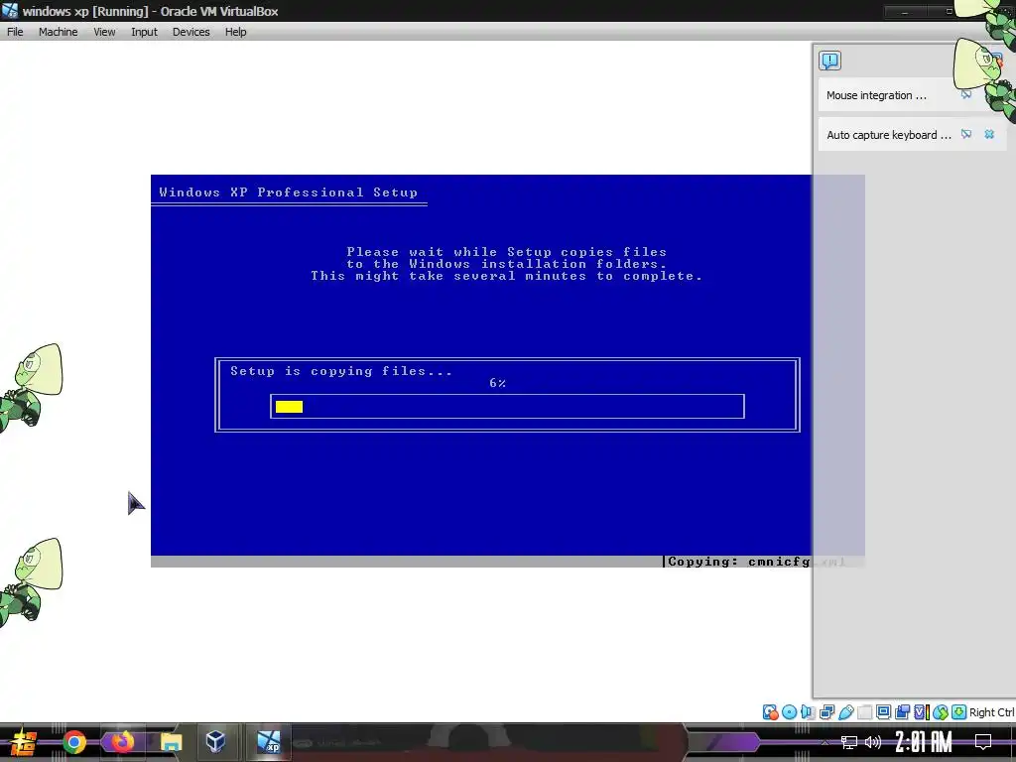This screenshot has height=762, width=1016.
Task: Minimize the VirtualBox window
Action: 905,11
